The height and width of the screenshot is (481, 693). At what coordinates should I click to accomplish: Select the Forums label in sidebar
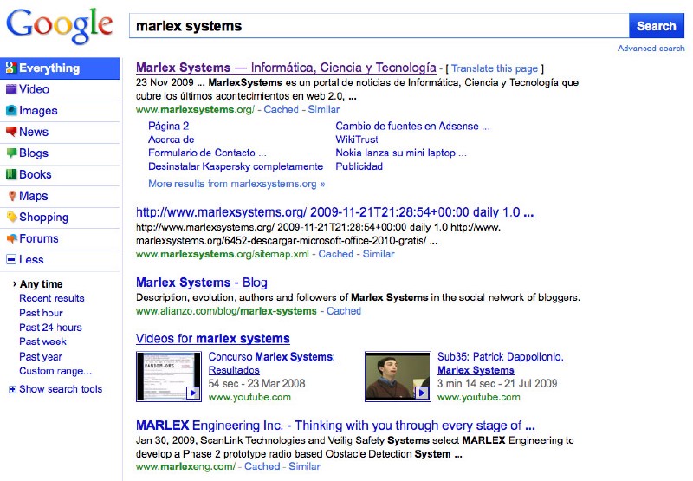click(x=38, y=238)
